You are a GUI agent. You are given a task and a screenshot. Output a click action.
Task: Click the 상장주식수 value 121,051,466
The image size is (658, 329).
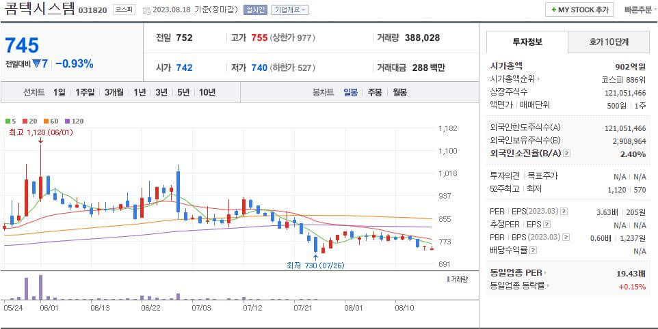625,93
